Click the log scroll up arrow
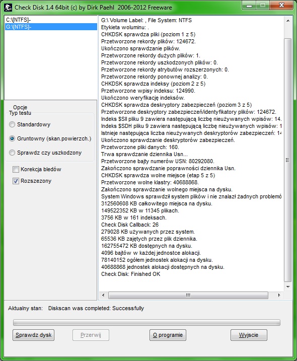297x361 pixels. (x=288, y=21)
